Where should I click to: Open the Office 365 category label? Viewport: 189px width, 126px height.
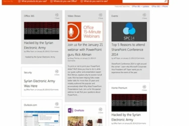pos(29,16)
